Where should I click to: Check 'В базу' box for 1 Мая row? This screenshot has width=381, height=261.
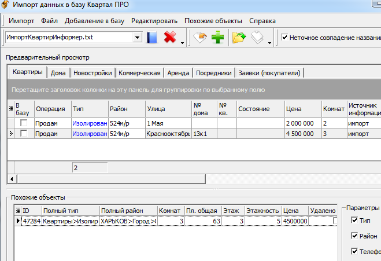pyautogui.click(x=24, y=123)
